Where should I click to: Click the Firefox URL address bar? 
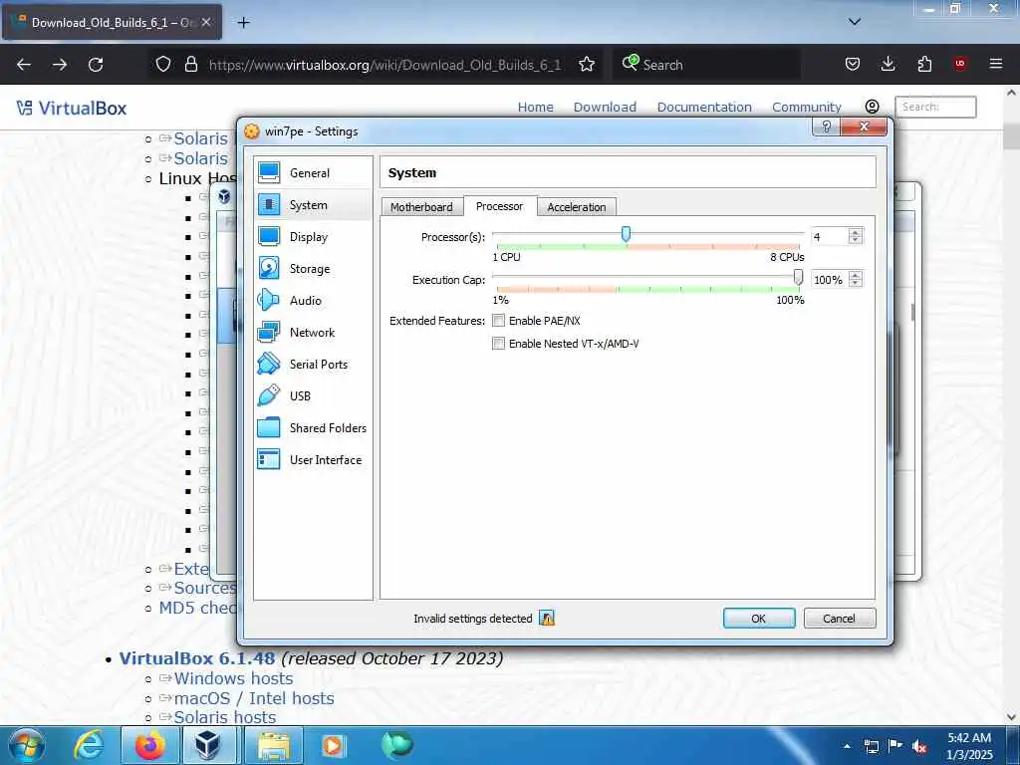coord(384,65)
